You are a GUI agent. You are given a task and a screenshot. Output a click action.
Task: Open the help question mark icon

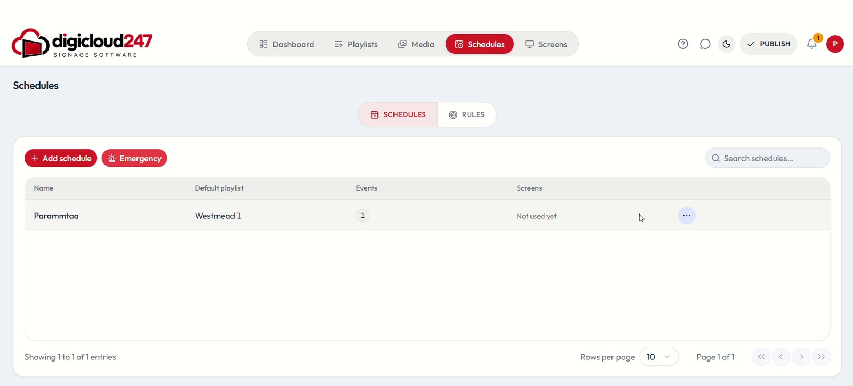tap(682, 44)
